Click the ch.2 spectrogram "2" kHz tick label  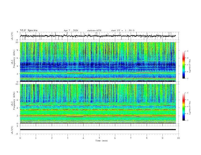[18, 116]
